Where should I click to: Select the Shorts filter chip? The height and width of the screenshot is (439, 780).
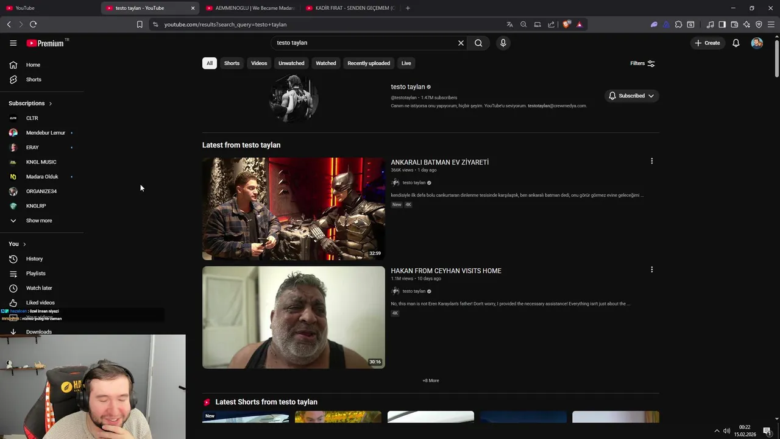(232, 63)
